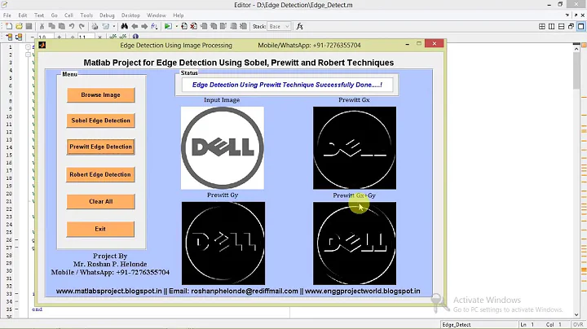Screen dimensions: 587x329
Task: Open the Edit menu
Action: (x=23, y=15)
